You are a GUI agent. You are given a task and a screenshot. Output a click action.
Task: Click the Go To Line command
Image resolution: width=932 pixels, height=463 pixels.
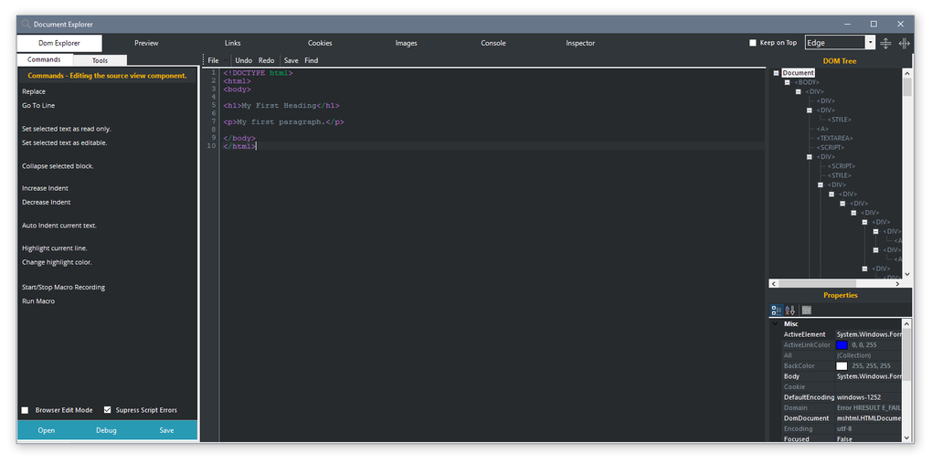pyautogui.click(x=38, y=106)
